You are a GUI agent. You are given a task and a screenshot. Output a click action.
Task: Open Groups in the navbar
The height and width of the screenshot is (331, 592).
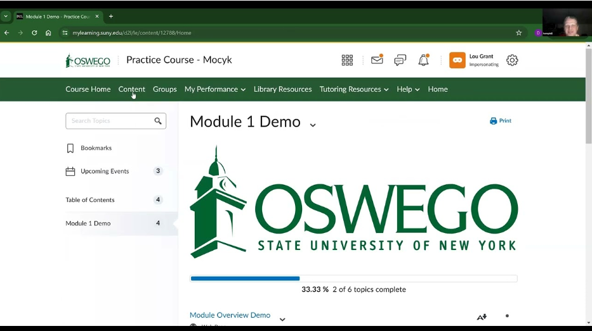point(164,89)
